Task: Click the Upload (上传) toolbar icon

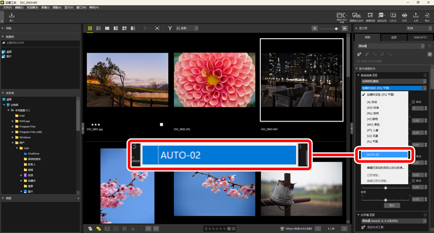Action: 416,17
